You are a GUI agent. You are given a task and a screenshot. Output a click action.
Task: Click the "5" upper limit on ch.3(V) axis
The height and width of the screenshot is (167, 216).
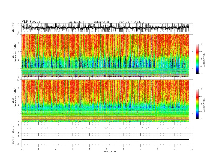tap(19, 125)
